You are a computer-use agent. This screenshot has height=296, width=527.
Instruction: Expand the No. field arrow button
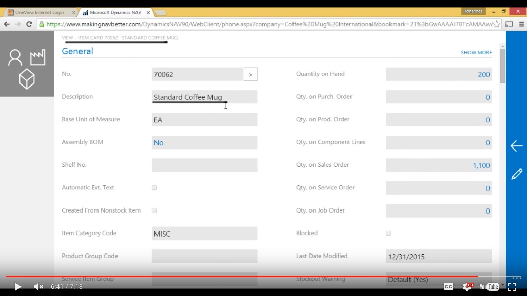250,74
